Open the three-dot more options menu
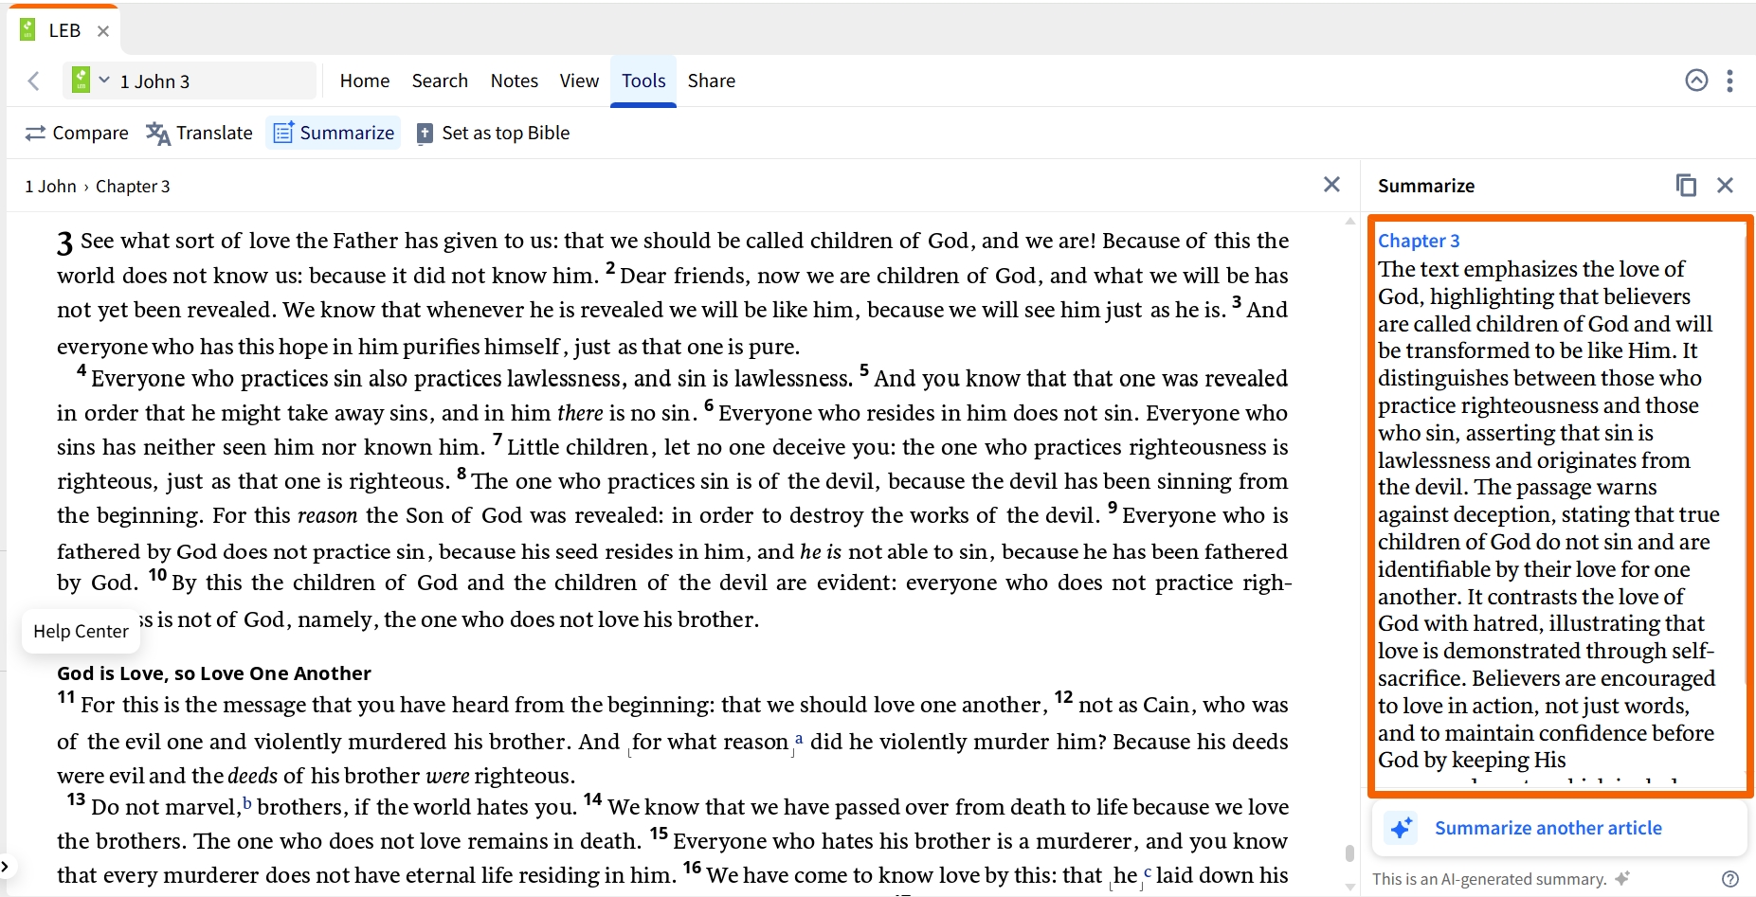Screen dimensions: 1756x897 tap(1729, 81)
